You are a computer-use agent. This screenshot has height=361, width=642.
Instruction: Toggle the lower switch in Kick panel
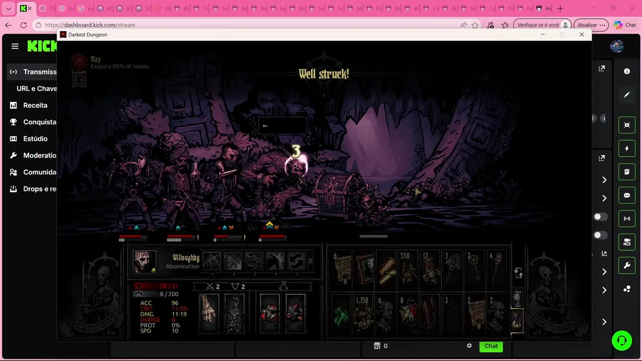(x=600, y=235)
